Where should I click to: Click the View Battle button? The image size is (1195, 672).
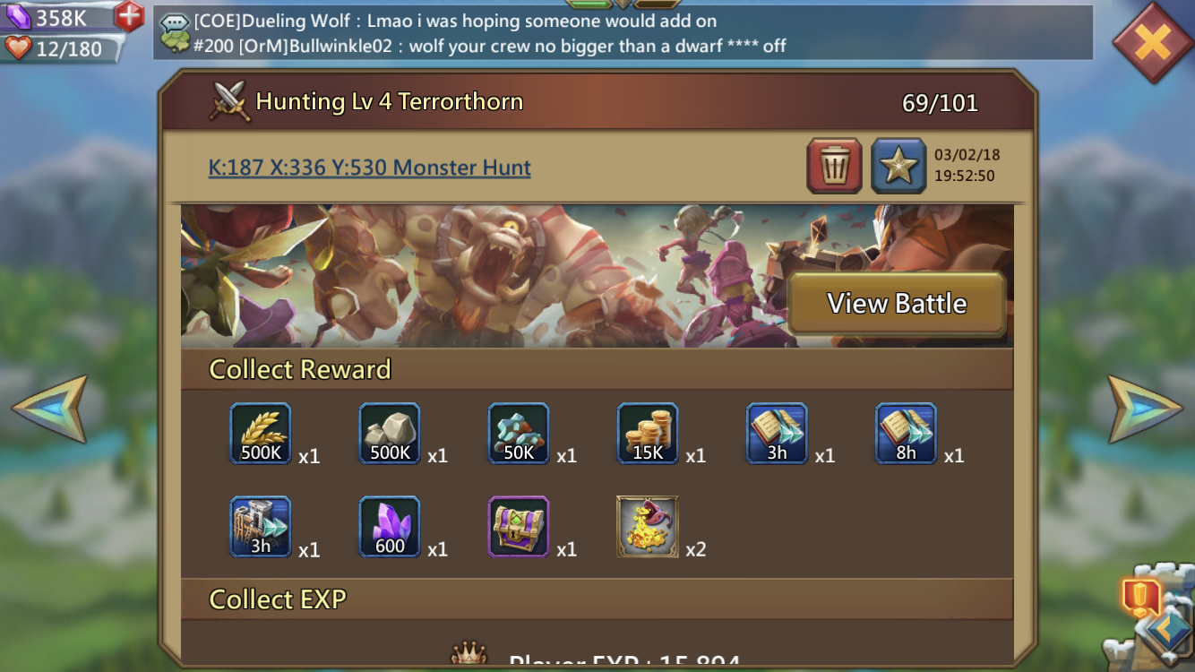click(897, 304)
